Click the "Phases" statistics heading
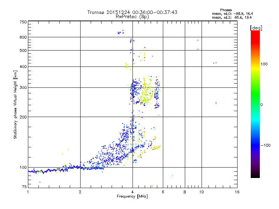This screenshot has height=209, width=279. pyautogui.click(x=226, y=10)
